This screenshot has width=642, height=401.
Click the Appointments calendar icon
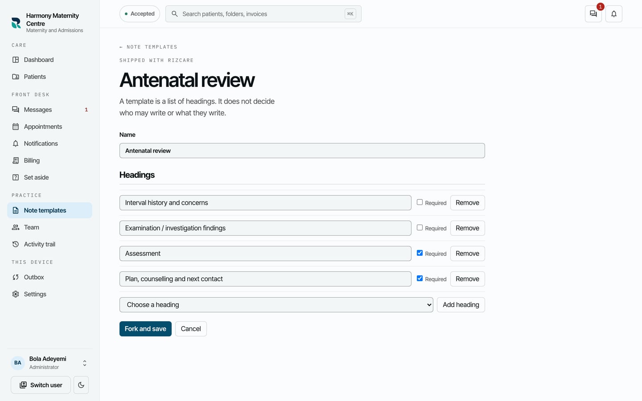point(16,127)
